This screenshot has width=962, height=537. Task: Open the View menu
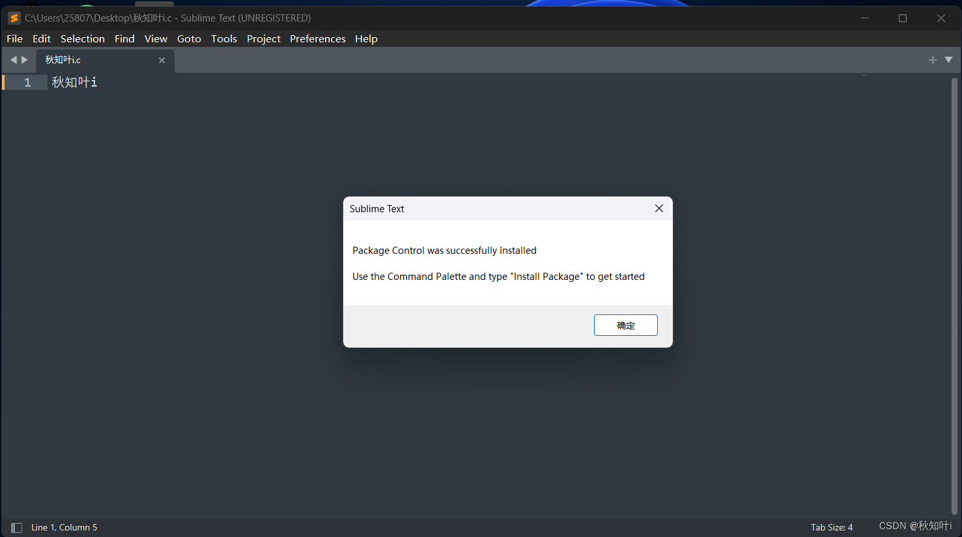point(156,39)
